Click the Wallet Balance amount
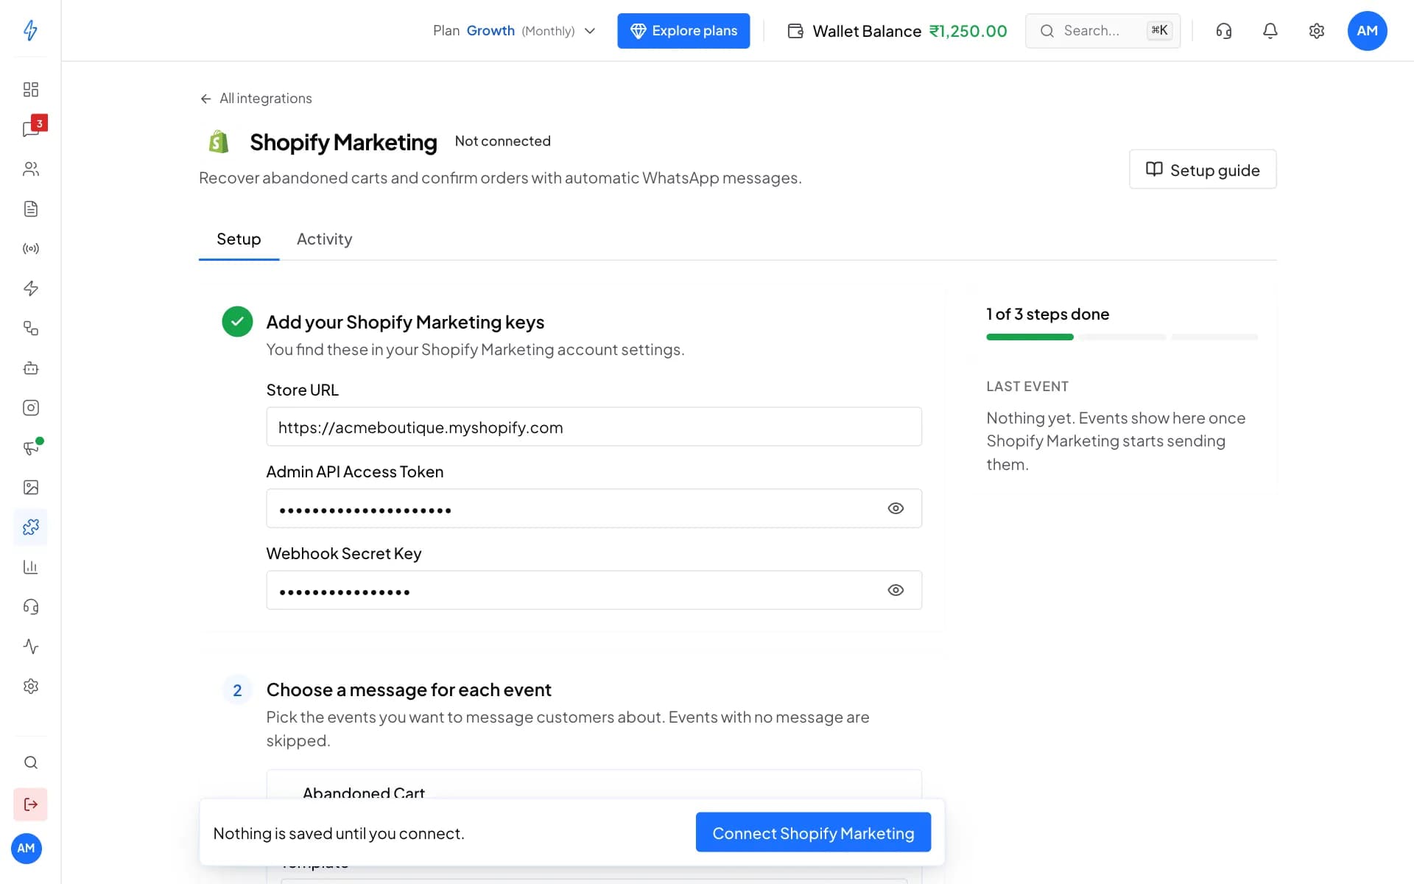Viewport: 1414px width, 884px height. (968, 31)
